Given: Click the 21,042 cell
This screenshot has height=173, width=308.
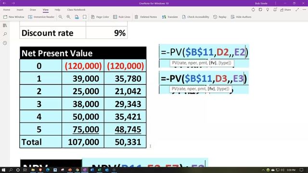Looking at the screenshot, I should click(x=125, y=91).
